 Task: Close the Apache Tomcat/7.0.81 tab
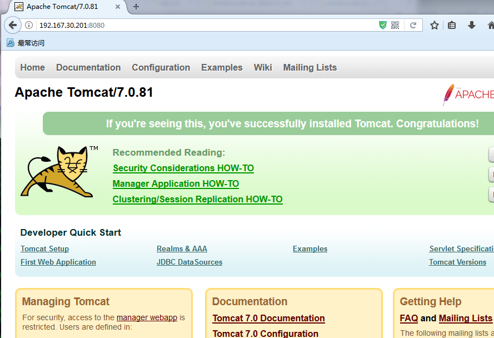[117, 7]
